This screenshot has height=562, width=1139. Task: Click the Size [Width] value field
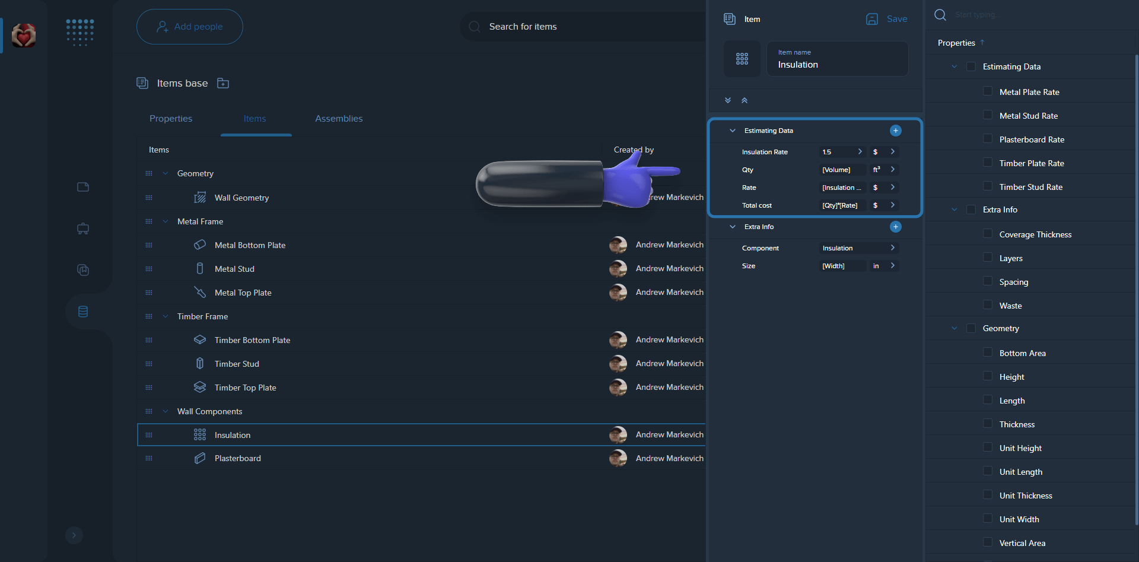pos(842,266)
